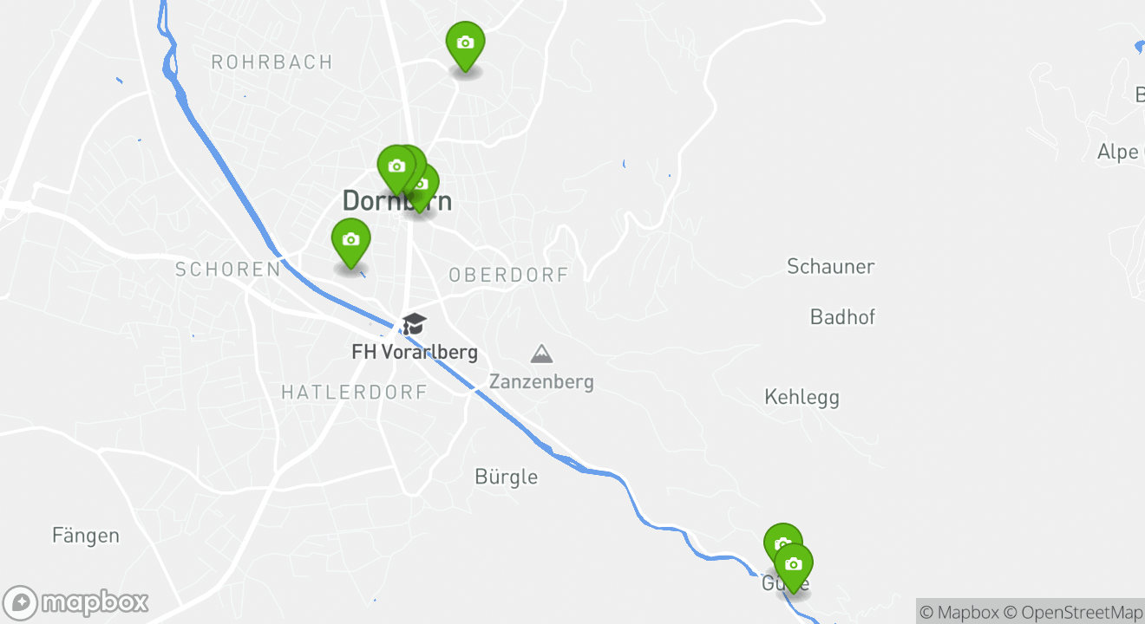Click the FH Vorarlberg graduation cap icon
The width and height of the screenshot is (1145, 624).
click(x=415, y=324)
